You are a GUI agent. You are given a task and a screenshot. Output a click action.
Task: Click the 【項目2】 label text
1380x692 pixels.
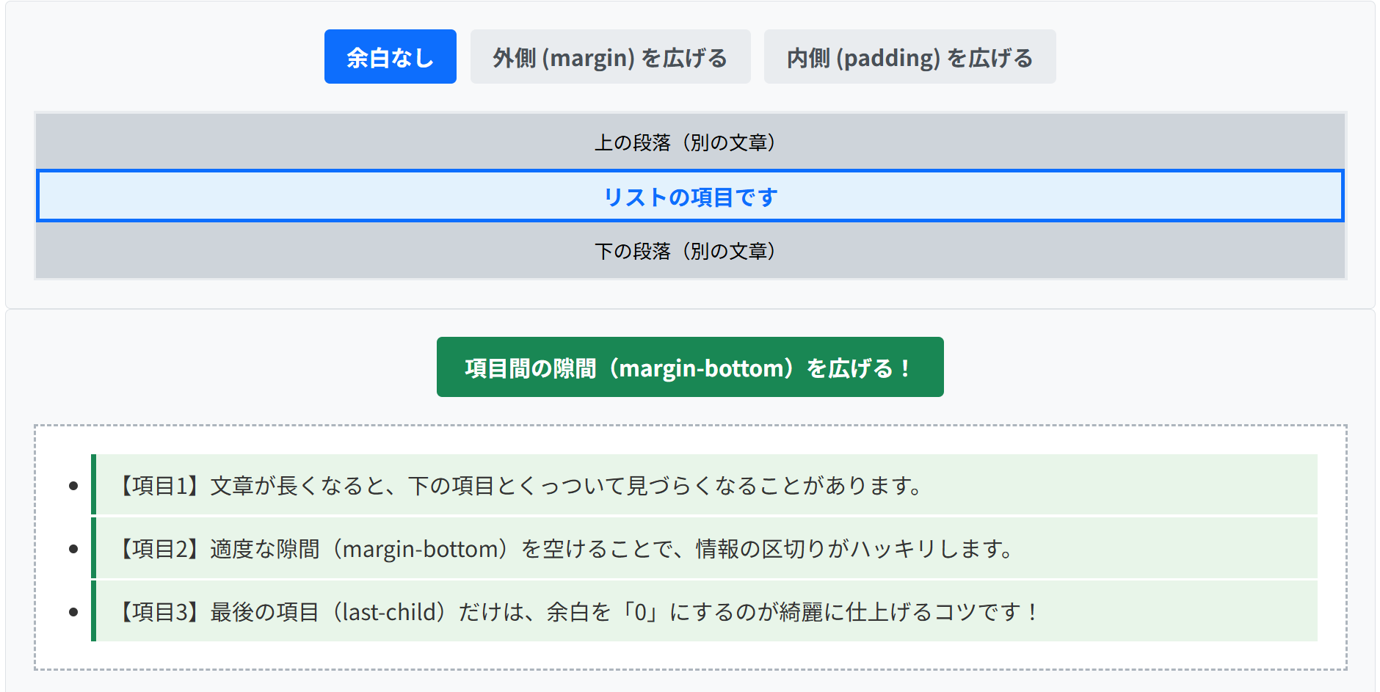tap(161, 549)
